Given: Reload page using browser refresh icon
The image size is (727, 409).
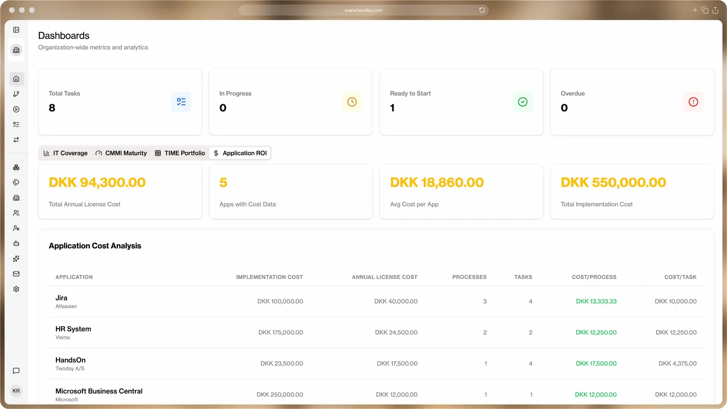Looking at the screenshot, I should pos(482,10).
